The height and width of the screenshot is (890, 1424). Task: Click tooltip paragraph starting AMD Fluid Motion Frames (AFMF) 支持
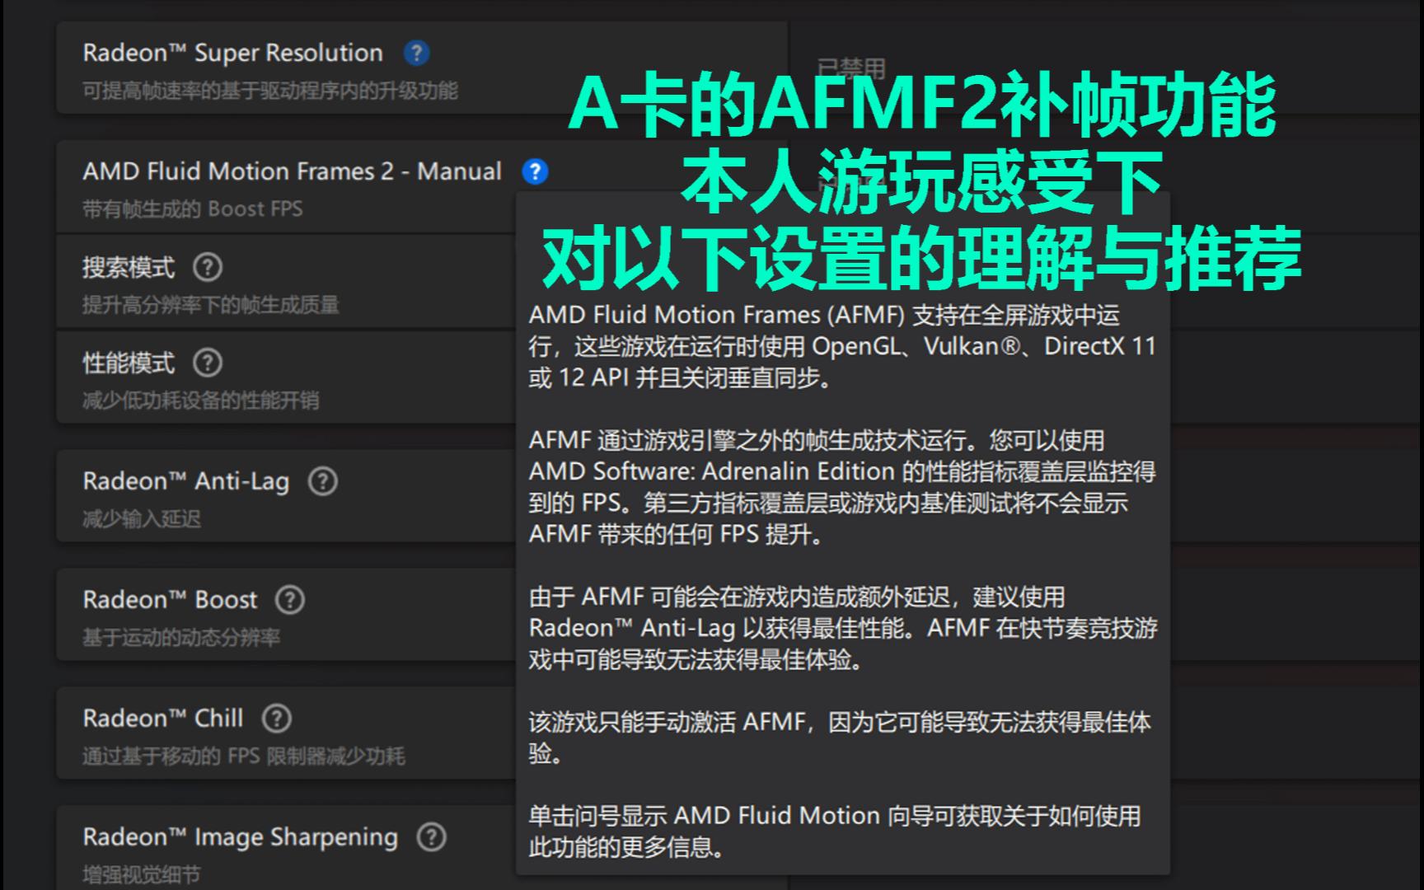point(842,346)
